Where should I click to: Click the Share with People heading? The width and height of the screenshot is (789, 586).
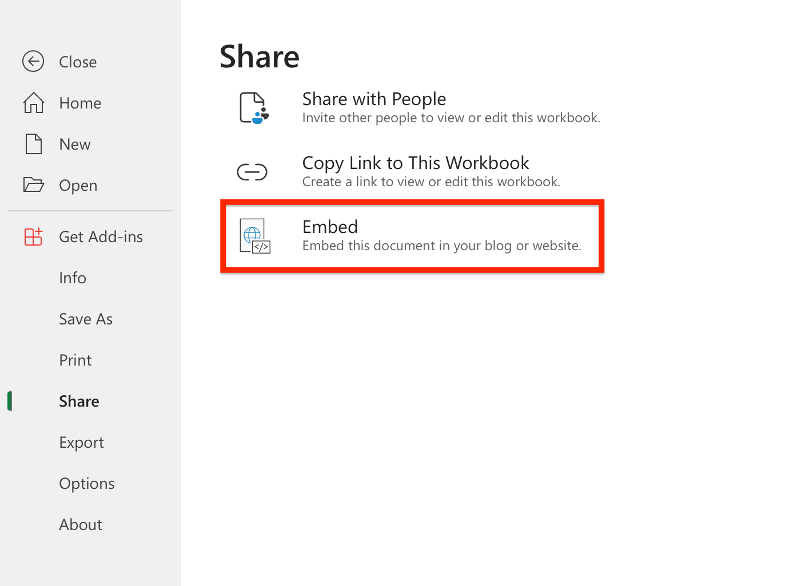pyautogui.click(x=374, y=99)
